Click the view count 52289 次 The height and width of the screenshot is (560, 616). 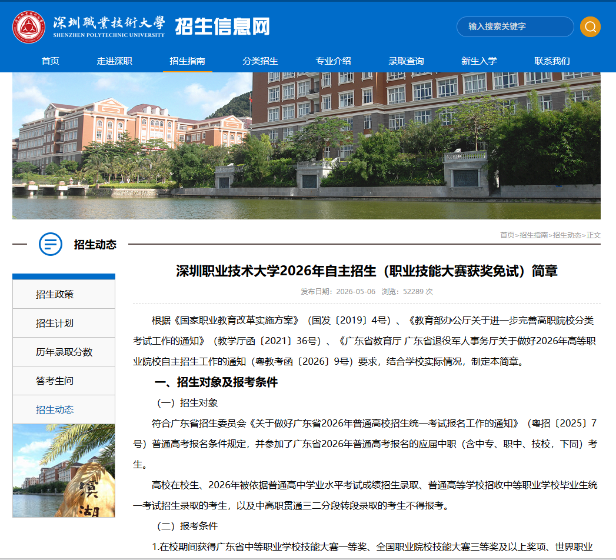(x=418, y=291)
